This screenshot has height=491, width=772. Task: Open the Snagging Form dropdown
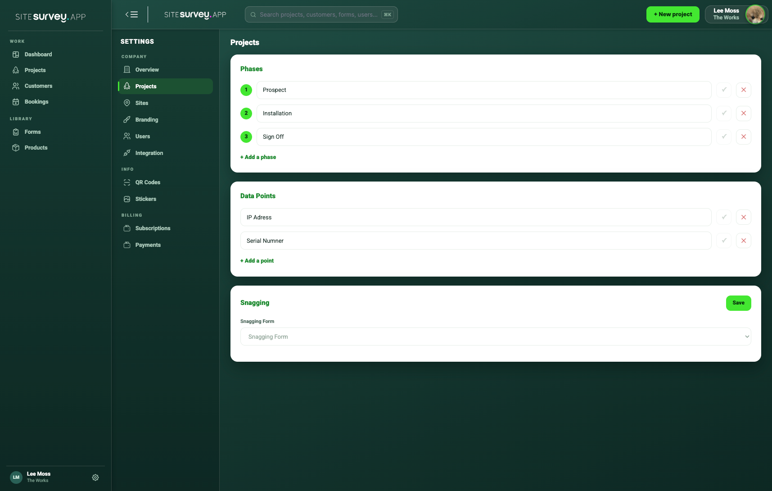pos(496,336)
